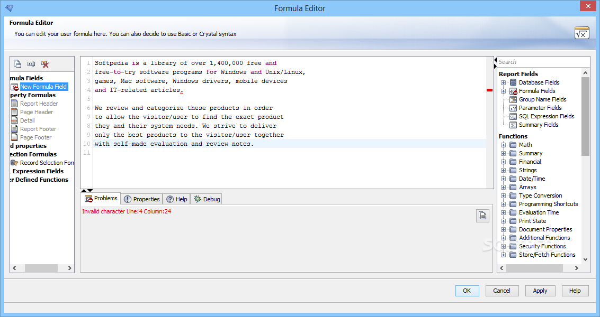Open the Help tab
This screenshot has height=317, width=600.
[x=176, y=199]
